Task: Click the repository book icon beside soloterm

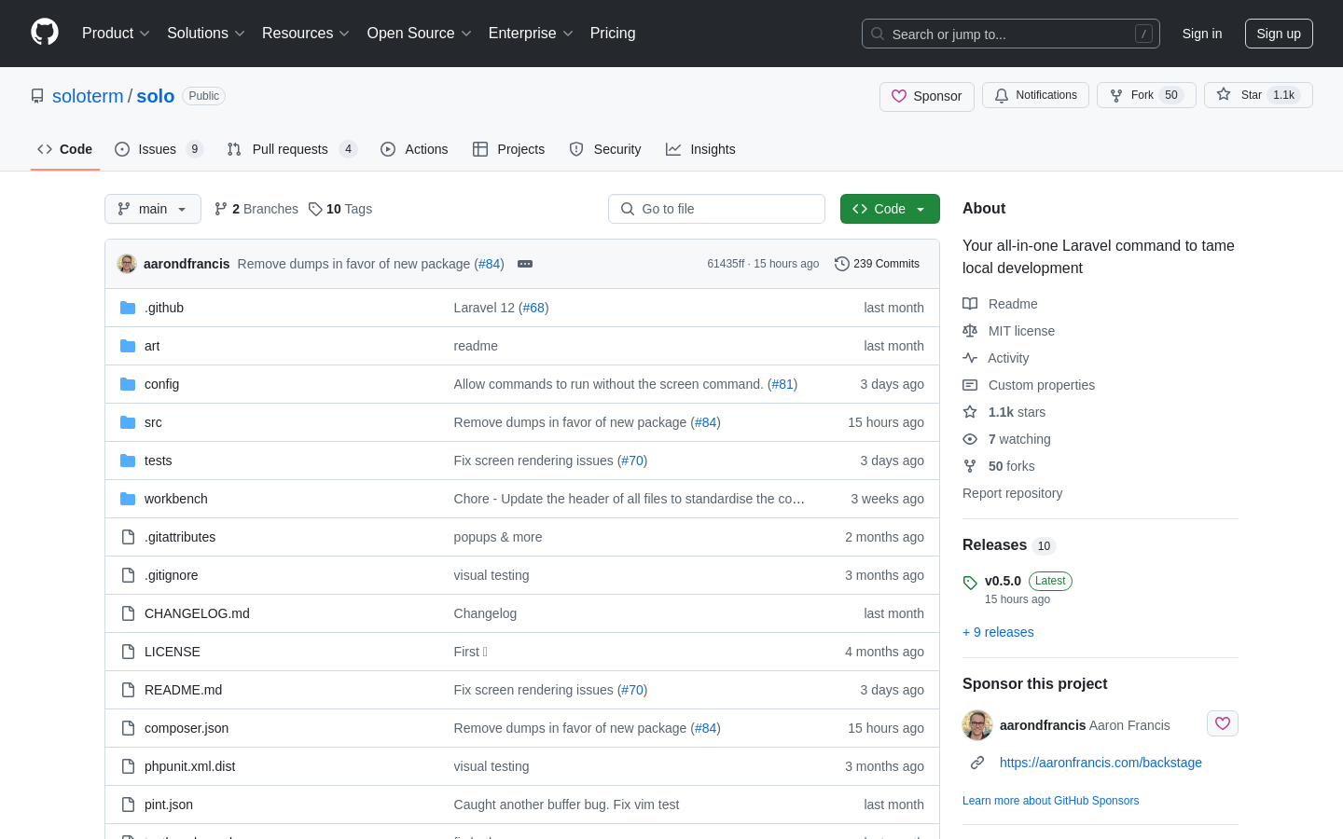Action: pos(37,96)
